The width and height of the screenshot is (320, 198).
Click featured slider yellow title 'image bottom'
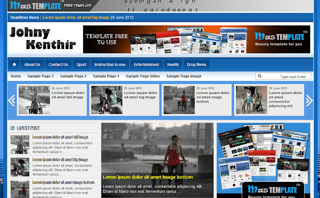(x=148, y=177)
